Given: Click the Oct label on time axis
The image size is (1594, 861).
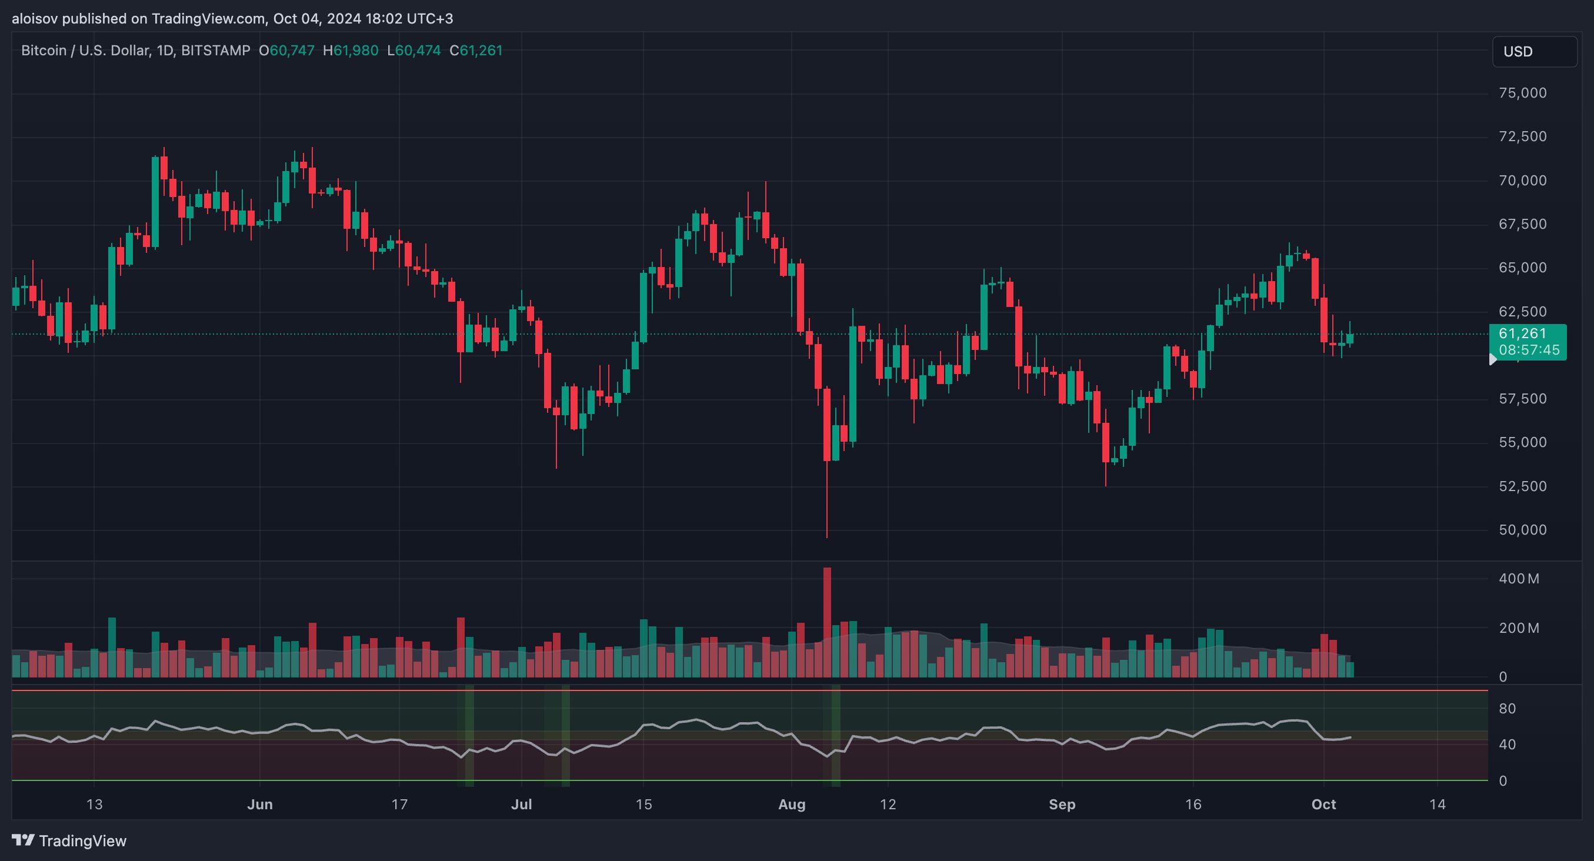Looking at the screenshot, I should tap(1323, 804).
